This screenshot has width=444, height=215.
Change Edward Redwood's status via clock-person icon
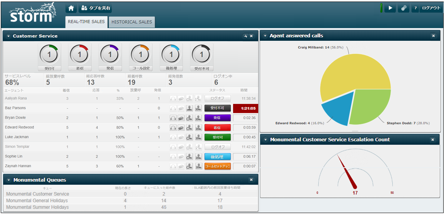point(190,127)
